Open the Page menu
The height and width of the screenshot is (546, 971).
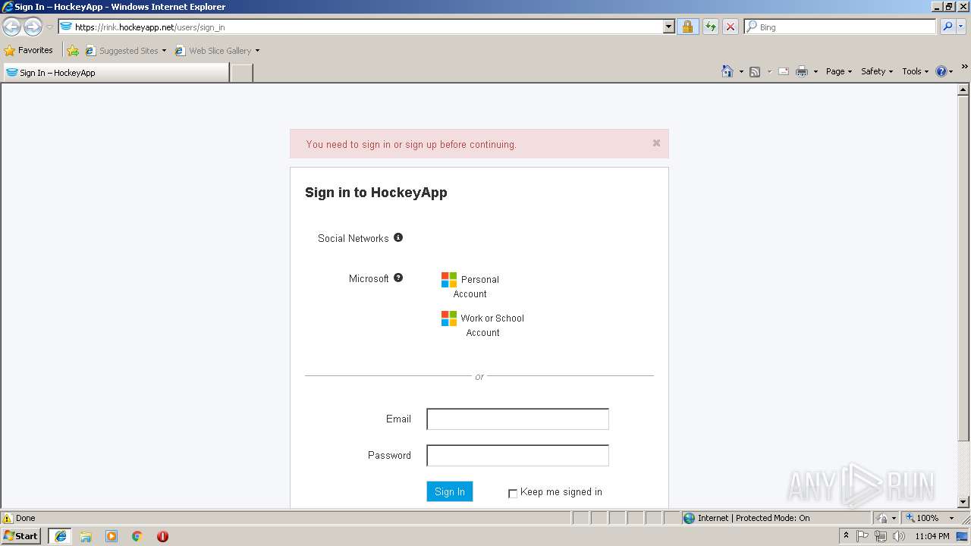coord(839,71)
